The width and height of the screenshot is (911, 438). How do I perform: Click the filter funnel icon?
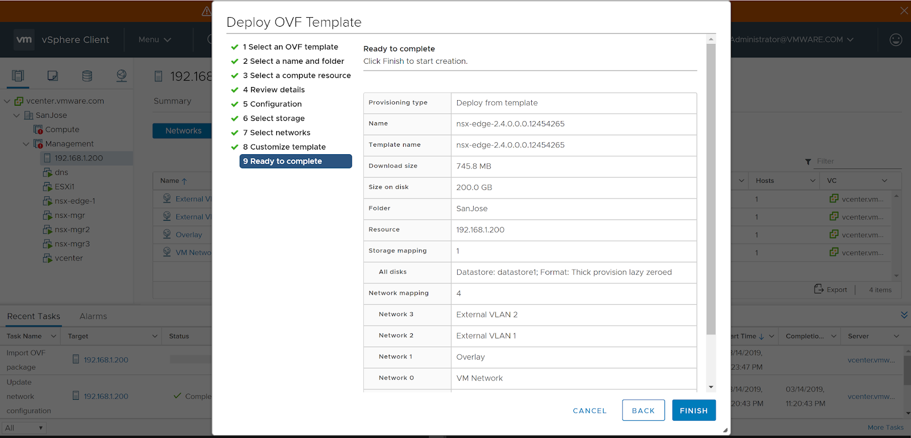808,162
